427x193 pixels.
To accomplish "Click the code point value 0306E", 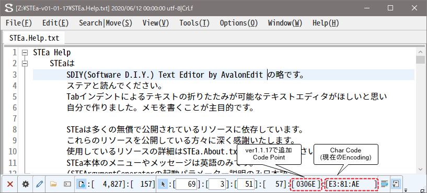I will [306, 184].
